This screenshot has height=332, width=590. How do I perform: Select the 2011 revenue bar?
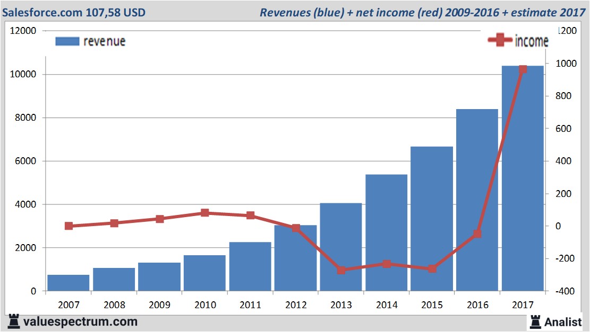tap(250, 266)
